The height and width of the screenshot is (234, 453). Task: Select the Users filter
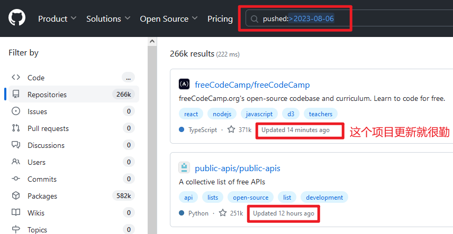click(74, 162)
